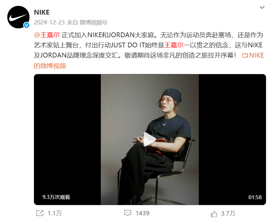273x222 pixels.
Task: Click the video camera icon before NIKE link
Action: [245, 56]
